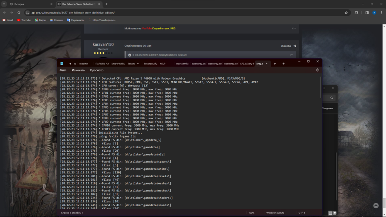This screenshot has height=217, width=386.
Task: Open Chrome extensions puzzle icon
Action: coord(356,13)
